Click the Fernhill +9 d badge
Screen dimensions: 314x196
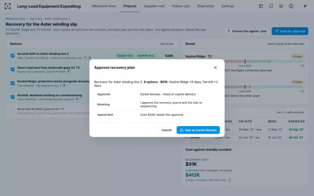(x=145, y=56)
